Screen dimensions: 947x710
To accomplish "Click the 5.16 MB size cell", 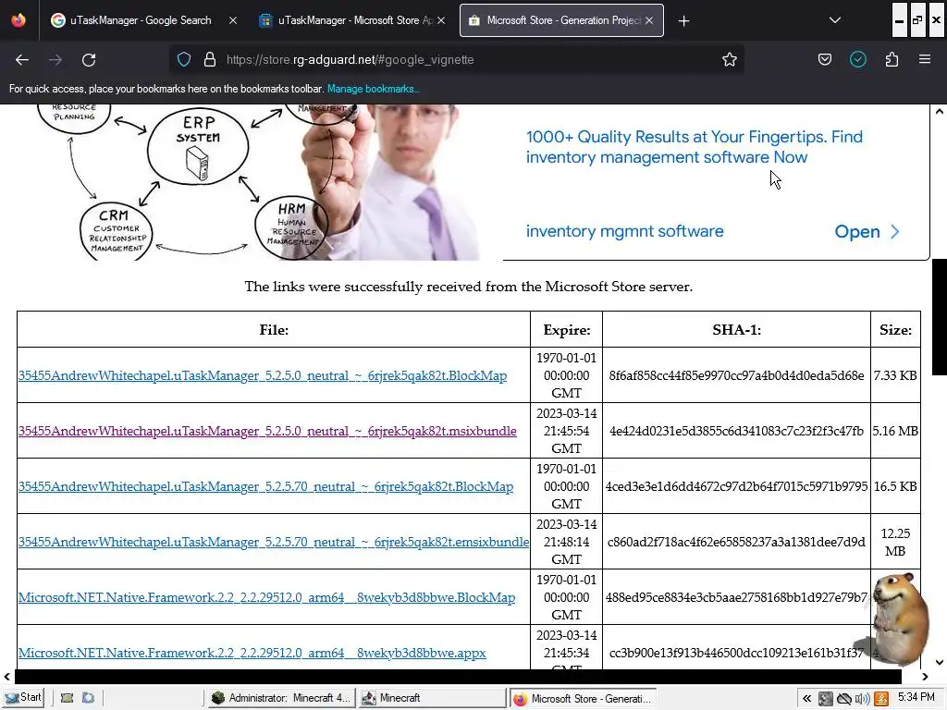I will pyautogui.click(x=895, y=431).
